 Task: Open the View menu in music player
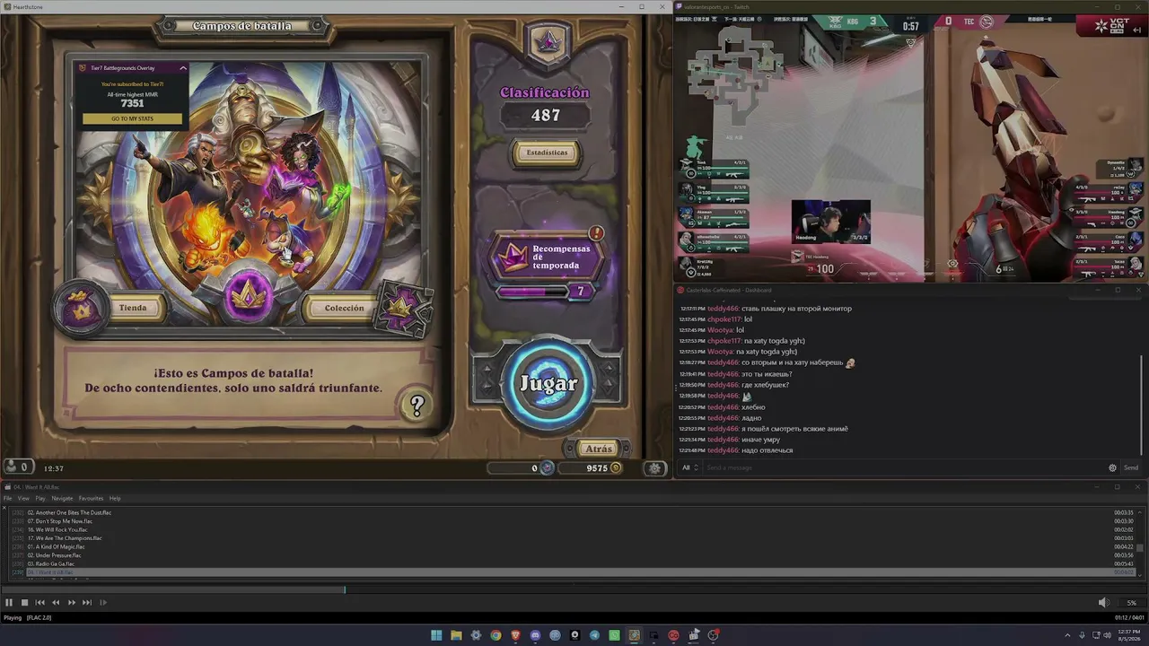pos(23,498)
